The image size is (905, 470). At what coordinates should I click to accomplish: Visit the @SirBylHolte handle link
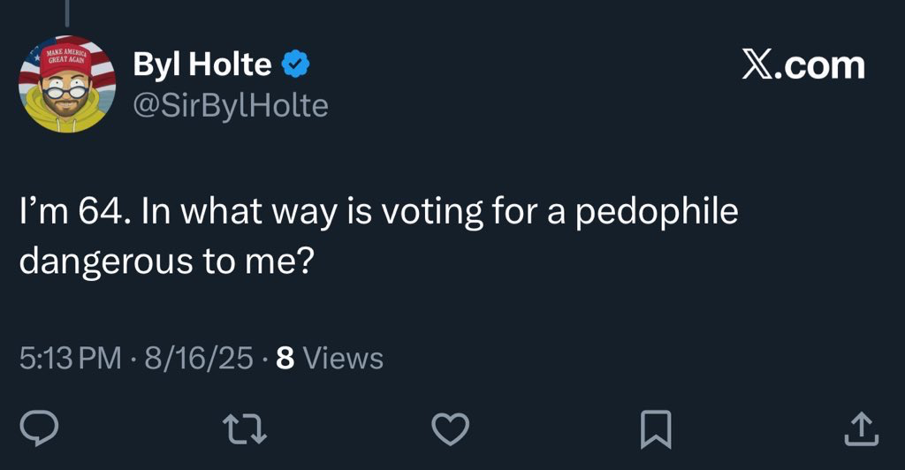[230, 106]
